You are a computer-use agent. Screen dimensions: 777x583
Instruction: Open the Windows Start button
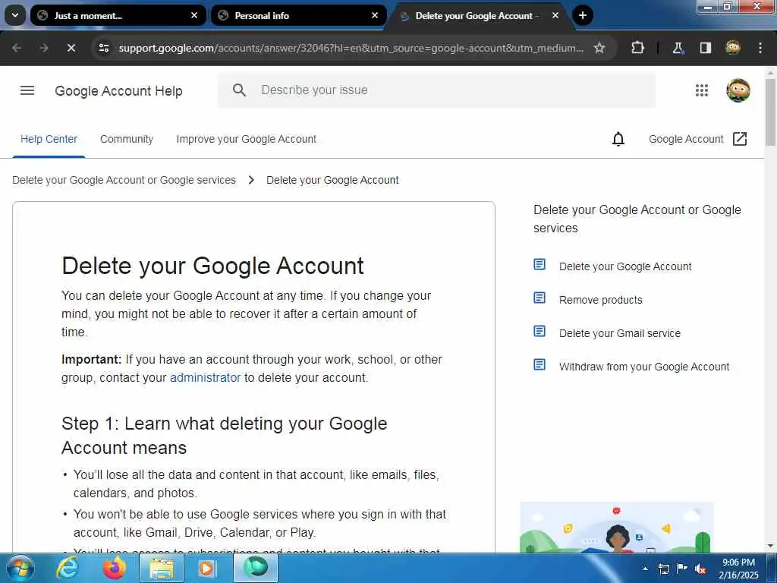coord(19,568)
